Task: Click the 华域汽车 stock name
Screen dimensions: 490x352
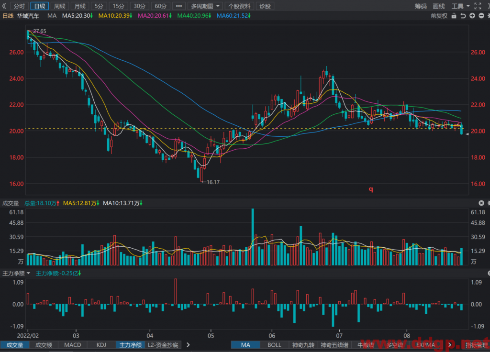Action: [x=28, y=16]
